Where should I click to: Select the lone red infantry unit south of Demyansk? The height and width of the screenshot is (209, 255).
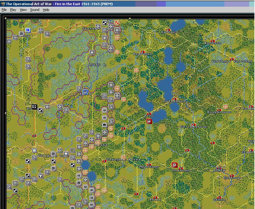click(x=136, y=70)
